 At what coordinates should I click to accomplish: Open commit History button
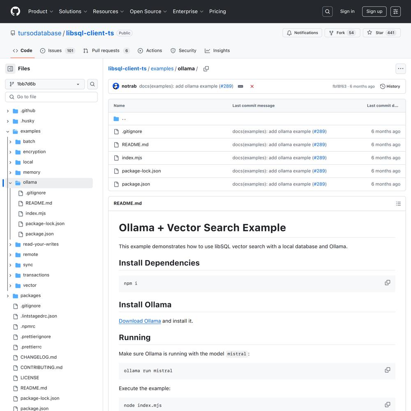click(390, 86)
